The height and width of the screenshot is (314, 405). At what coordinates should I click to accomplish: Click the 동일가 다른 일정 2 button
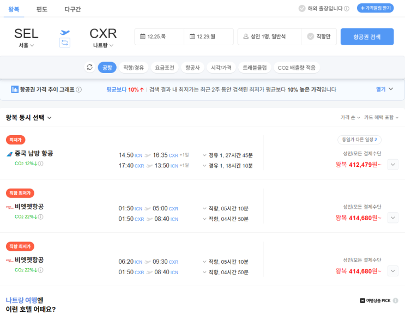point(359,140)
